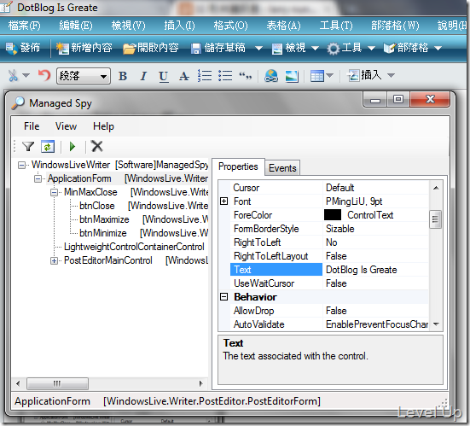Click the numbered list icon
Viewport: 470px width, 426px height.
[205, 76]
